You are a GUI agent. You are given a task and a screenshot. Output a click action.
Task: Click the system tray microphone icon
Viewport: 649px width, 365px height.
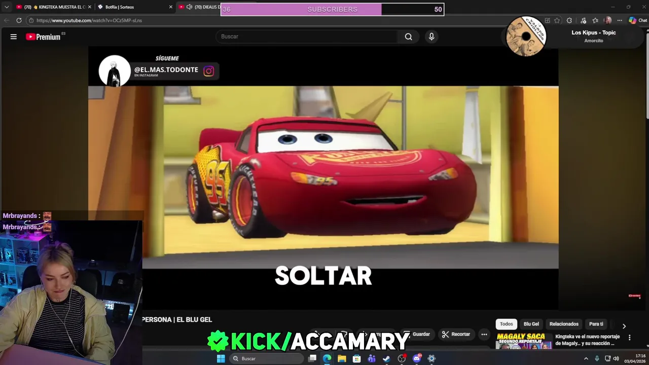tap(597, 358)
